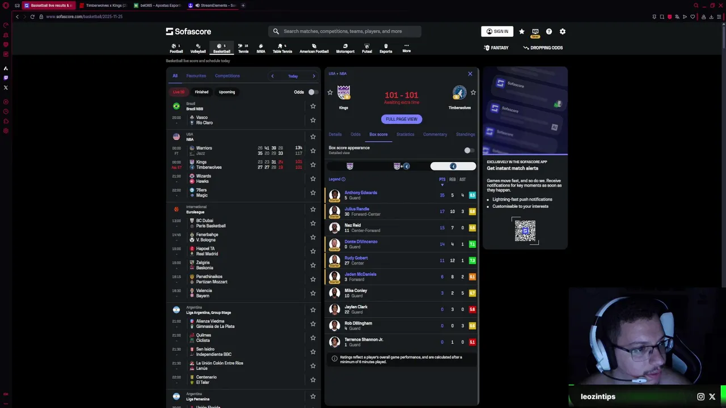Switch to the Commentary tab
The height and width of the screenshot is (408, 726).
435,134
